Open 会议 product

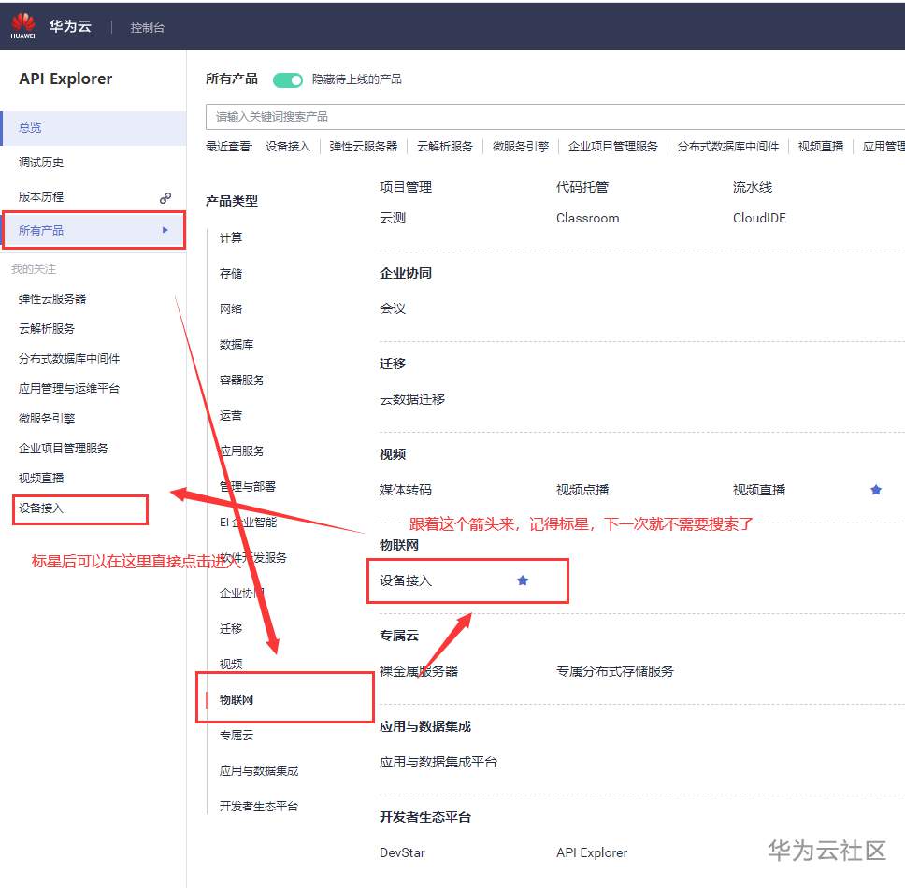tap(393, 308)
